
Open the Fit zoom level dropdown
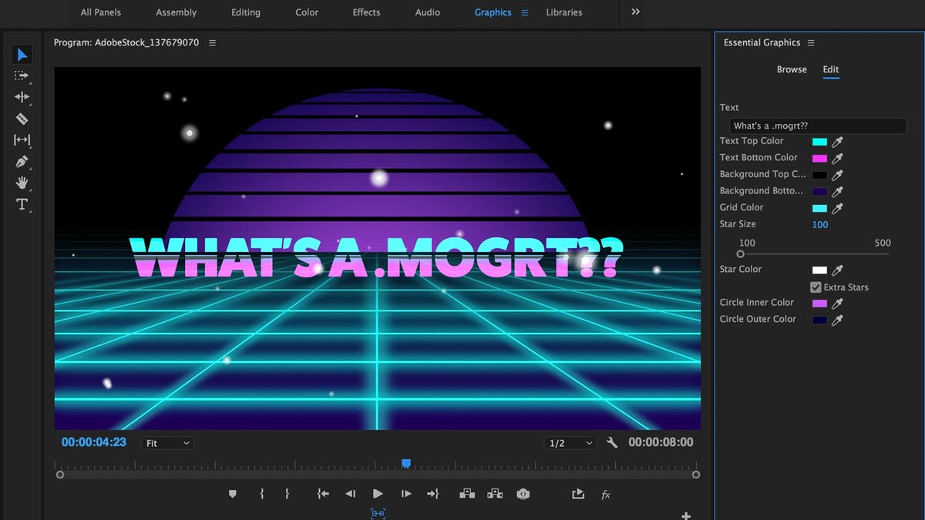tap(166, 442)
